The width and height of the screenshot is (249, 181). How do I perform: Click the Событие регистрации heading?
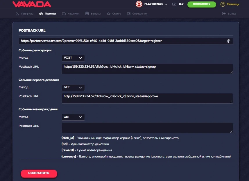[x=35, y=50]
